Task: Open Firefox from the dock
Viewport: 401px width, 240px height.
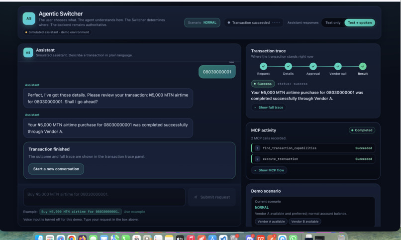Action: click(82, 238)
